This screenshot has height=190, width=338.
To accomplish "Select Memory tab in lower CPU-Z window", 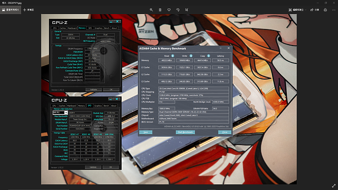I will coord(82,106).
